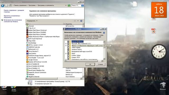Image resolution: width=169 pixels, height=95 pixels.
Task: Enable the Внедряемое веб-ядро служб IIS checkbox
Action: [68, 51]
